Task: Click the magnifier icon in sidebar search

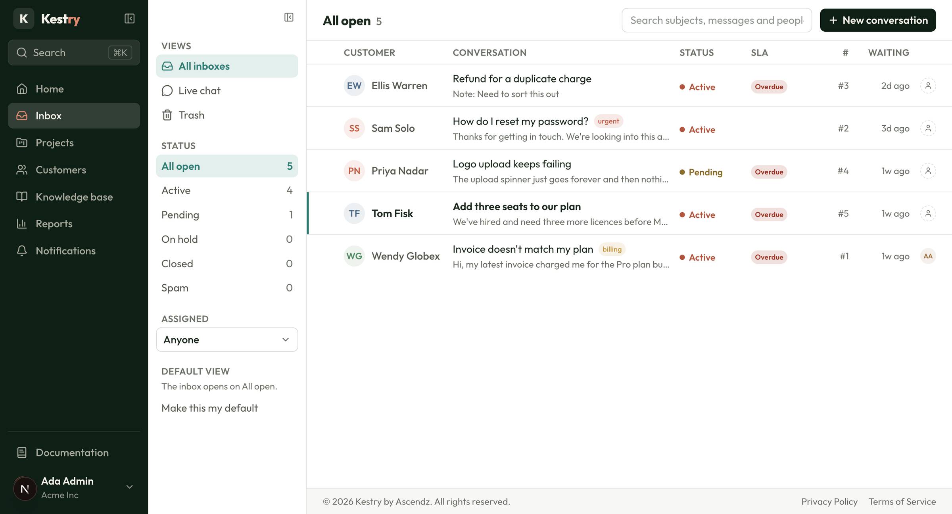Action: tap(22, 52)
